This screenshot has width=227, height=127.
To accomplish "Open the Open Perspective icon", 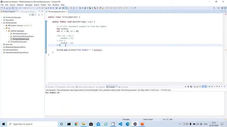I will pyautogui.click(x=219, y=8).
